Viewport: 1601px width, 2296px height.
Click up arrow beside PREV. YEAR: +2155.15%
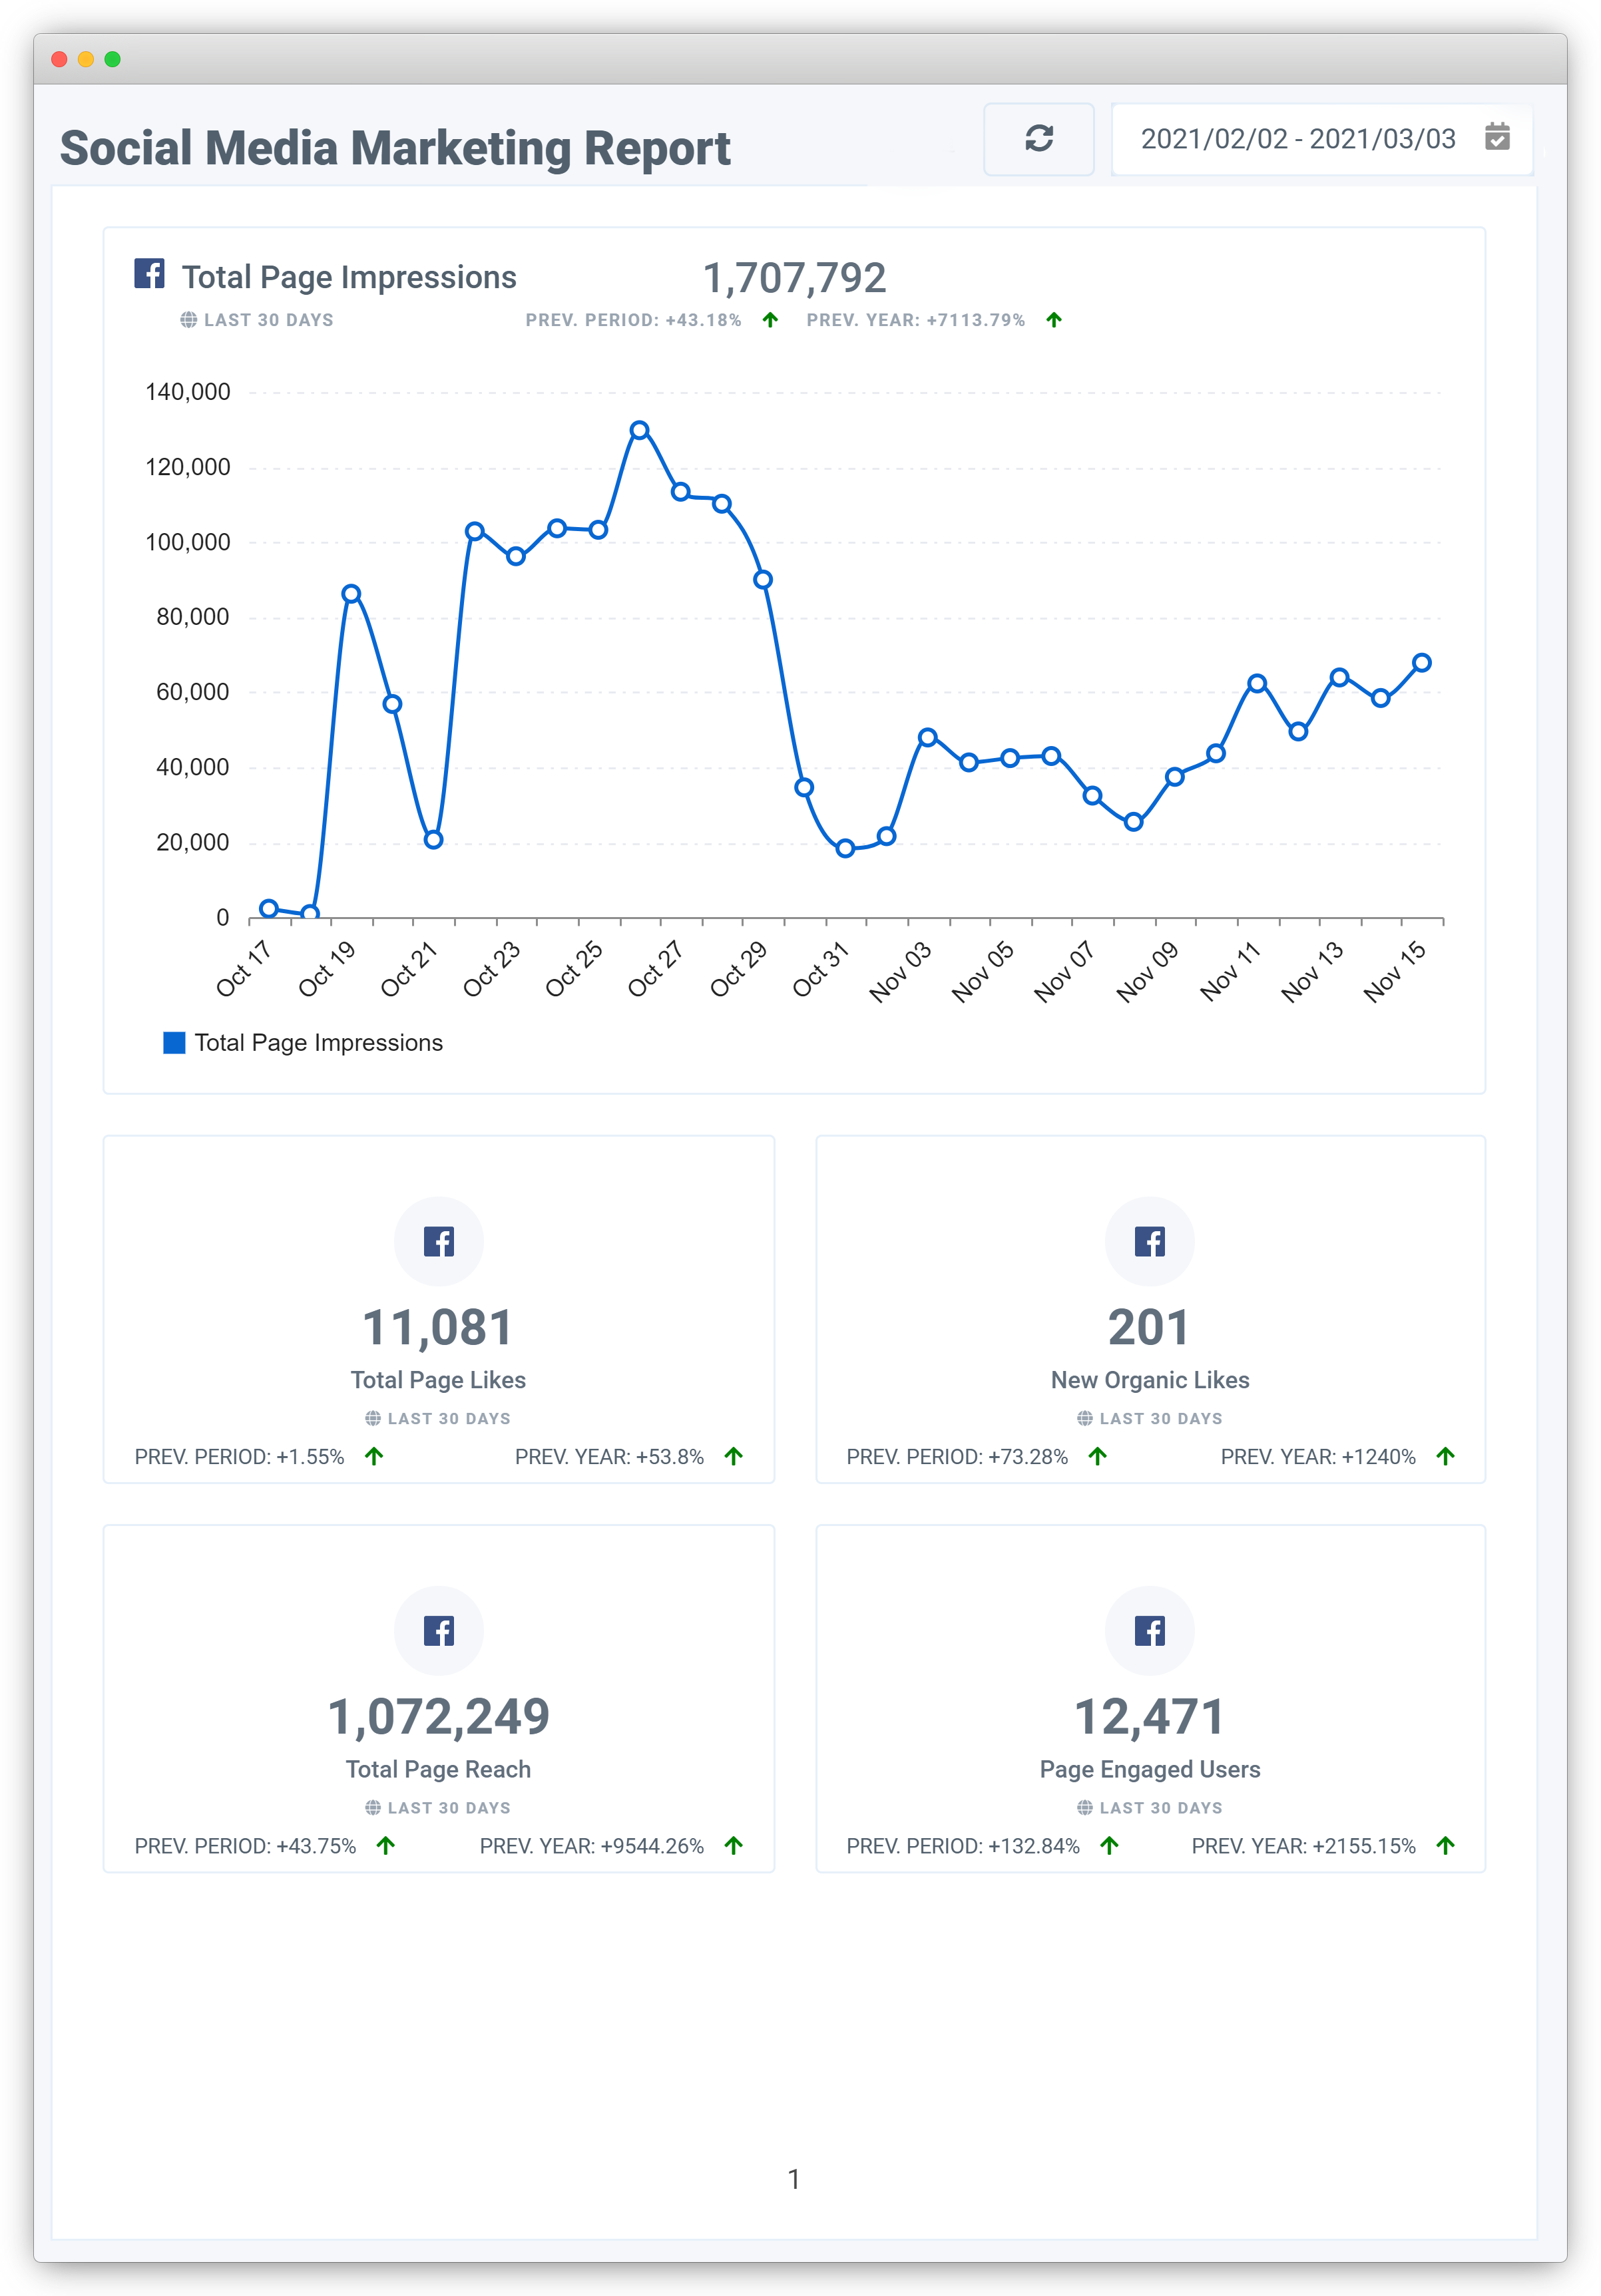coord(1445,1845)
